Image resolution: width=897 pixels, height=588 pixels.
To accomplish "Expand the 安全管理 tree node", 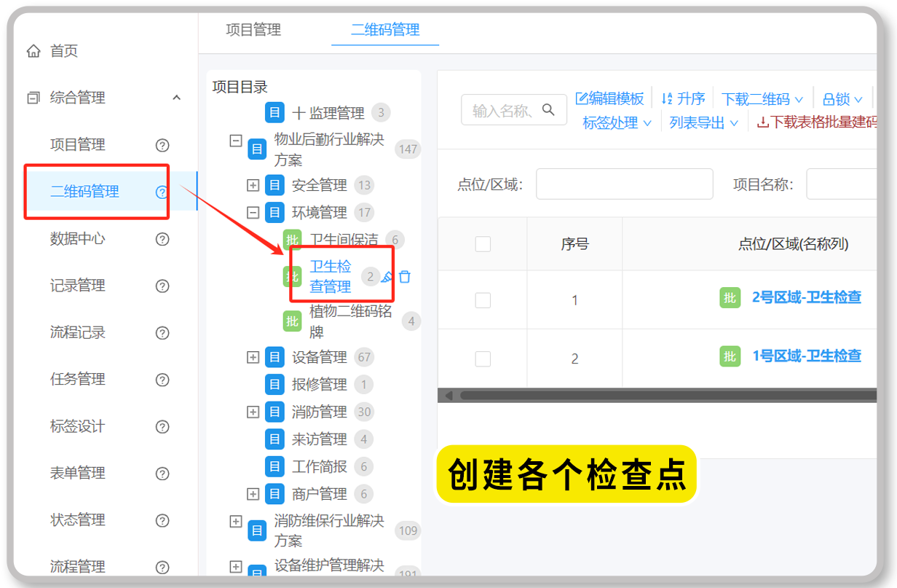I will click(x=253, y=185).
